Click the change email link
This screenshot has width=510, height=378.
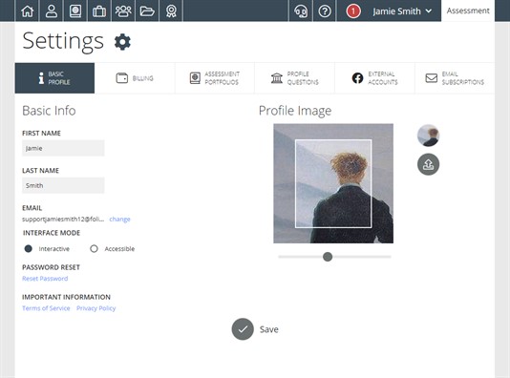coord(119,219)
